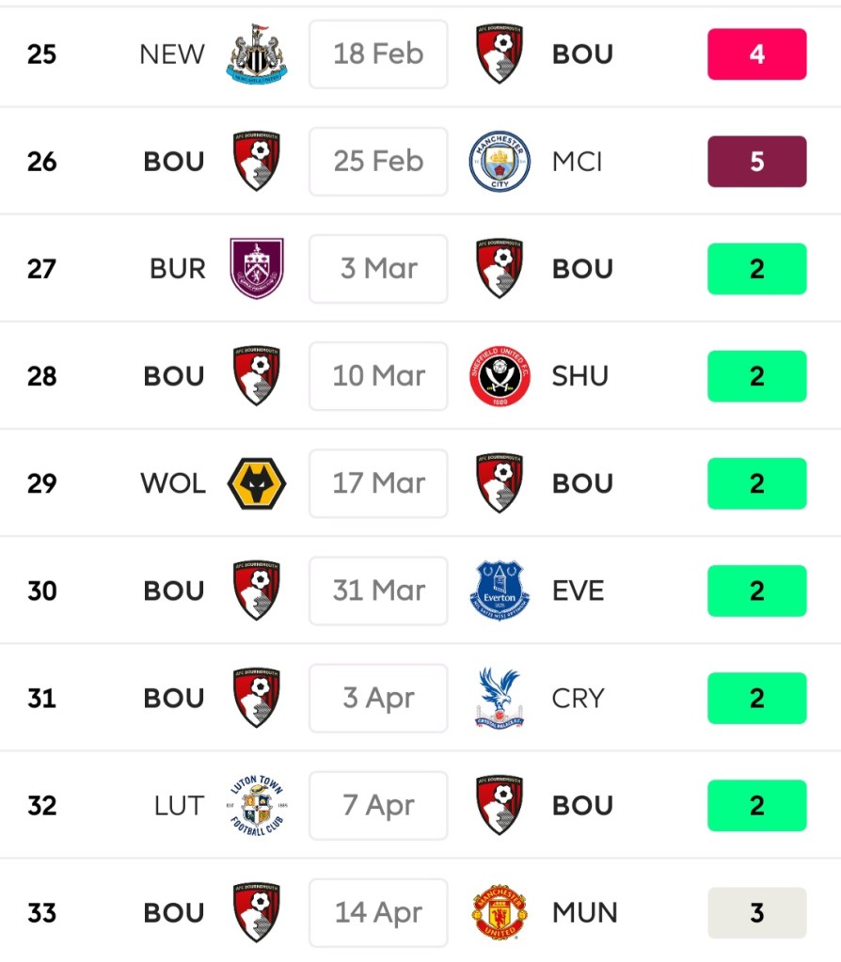This screenshot has width=841, height=962.
Task: Click the Luton Town crest
Action: pos(257,805)
